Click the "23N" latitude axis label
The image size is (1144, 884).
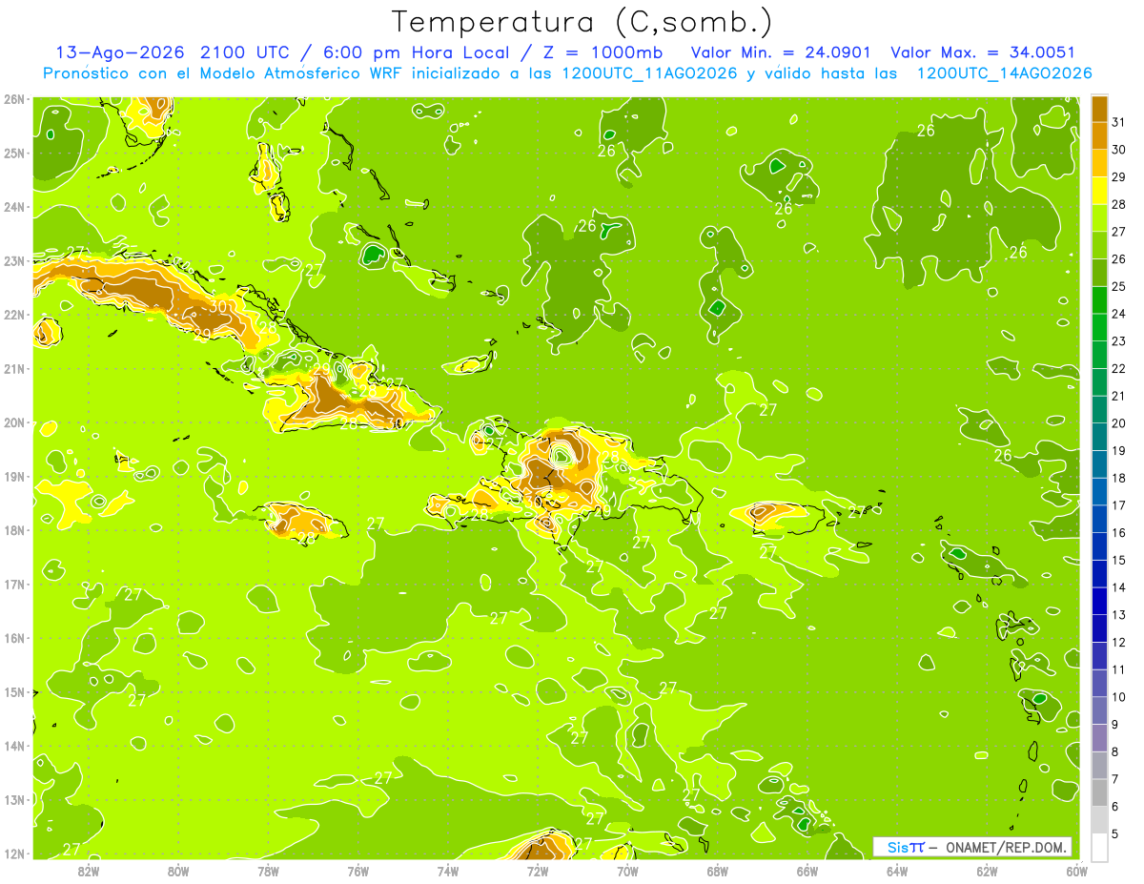point(14,260)
